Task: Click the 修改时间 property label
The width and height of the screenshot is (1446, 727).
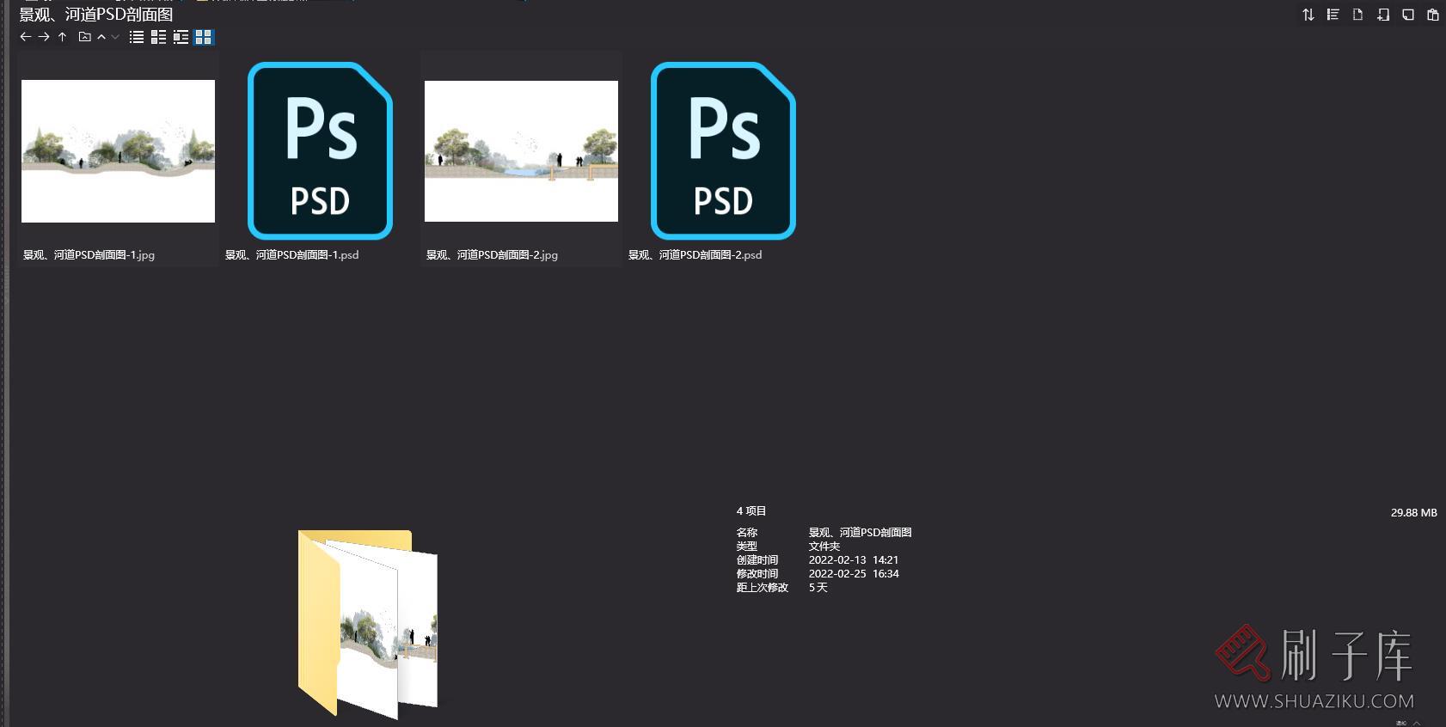Action: 757,574
